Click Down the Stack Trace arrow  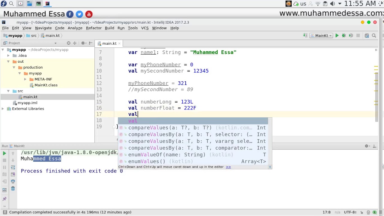pyautogui.click(x=13, y=160)
